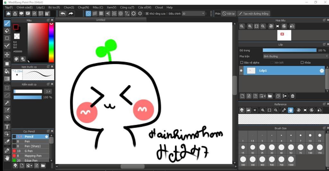Open the Pha trộn blend mode dropdown
Image resolution: width=329 pixels, height=171 pixels.
tap(296, 56)
